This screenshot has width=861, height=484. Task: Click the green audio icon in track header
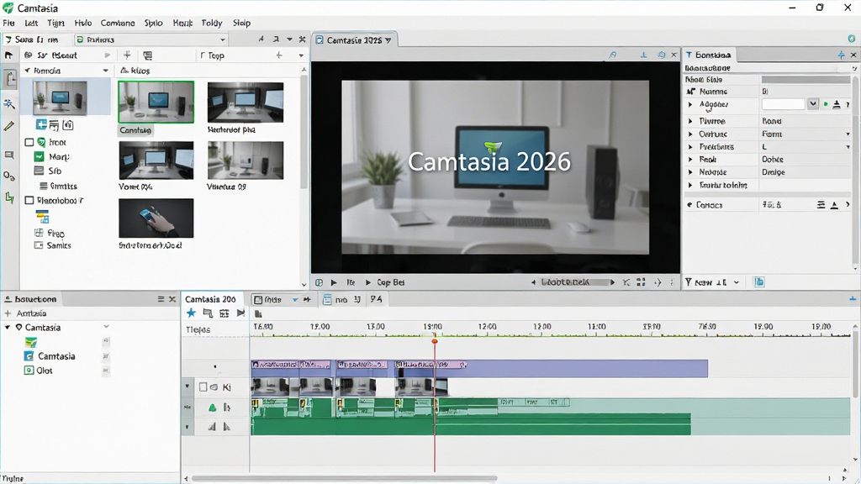213,408
